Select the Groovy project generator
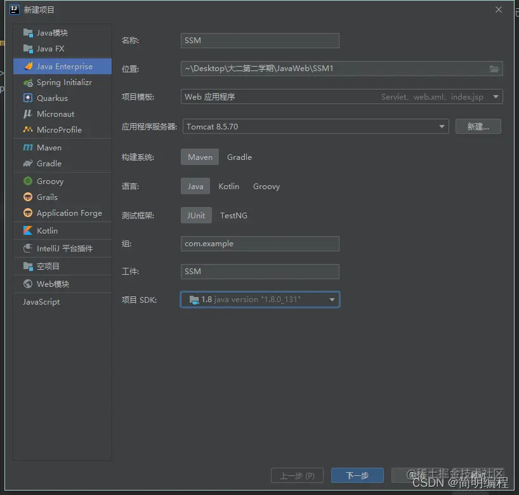The image size is (519, 495). click(x=49, y=181)
